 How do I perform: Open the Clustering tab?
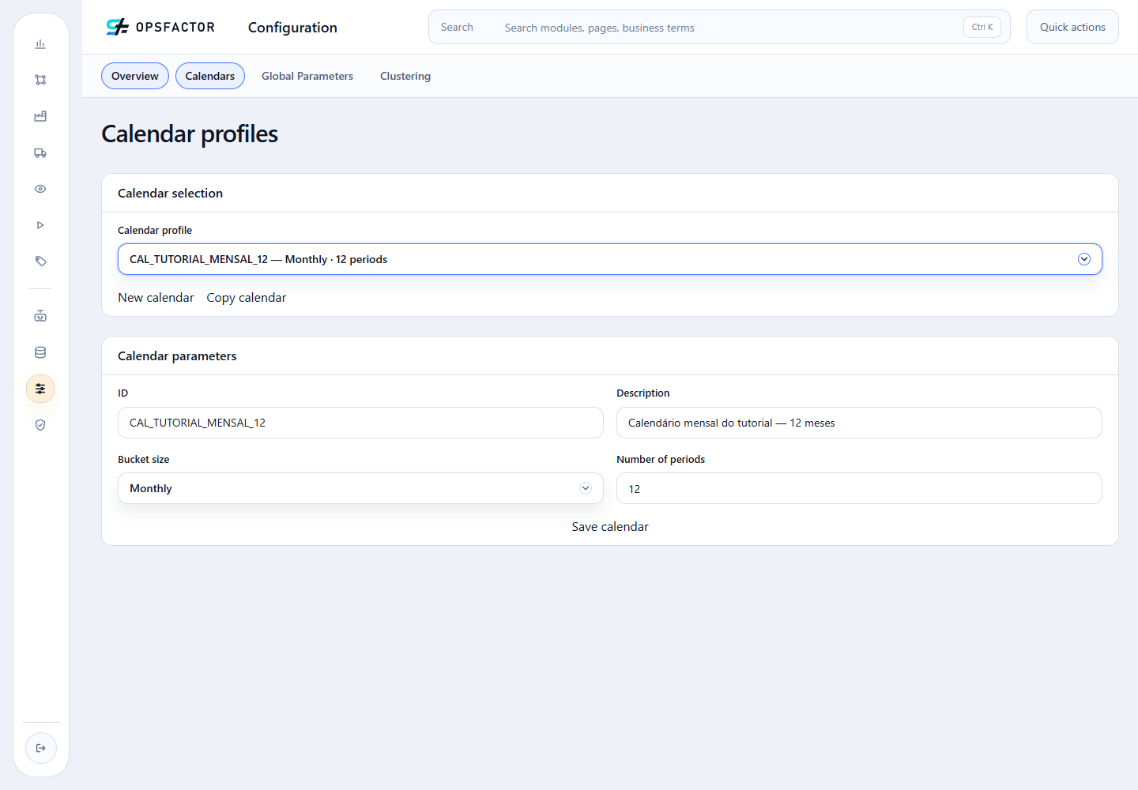tap(405, 76)
